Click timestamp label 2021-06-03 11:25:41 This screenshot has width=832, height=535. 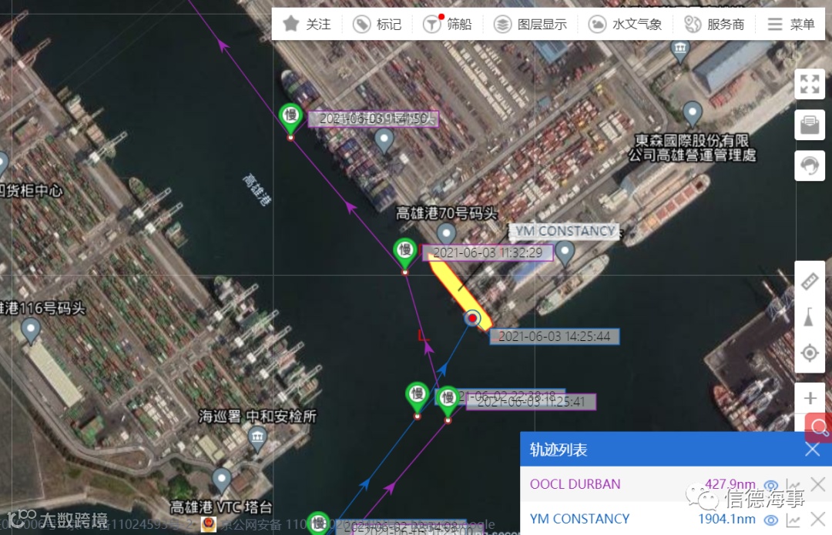pyautogui.click(x=531, y=402)
